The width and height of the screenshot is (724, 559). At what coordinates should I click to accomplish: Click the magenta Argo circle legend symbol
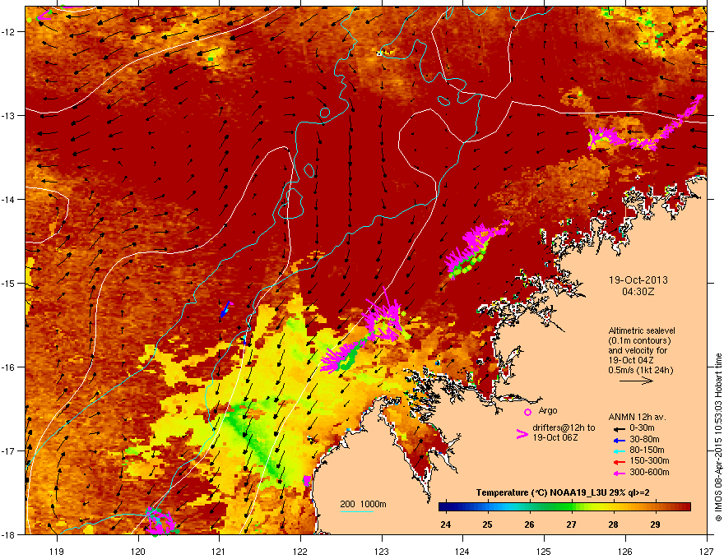527,412
